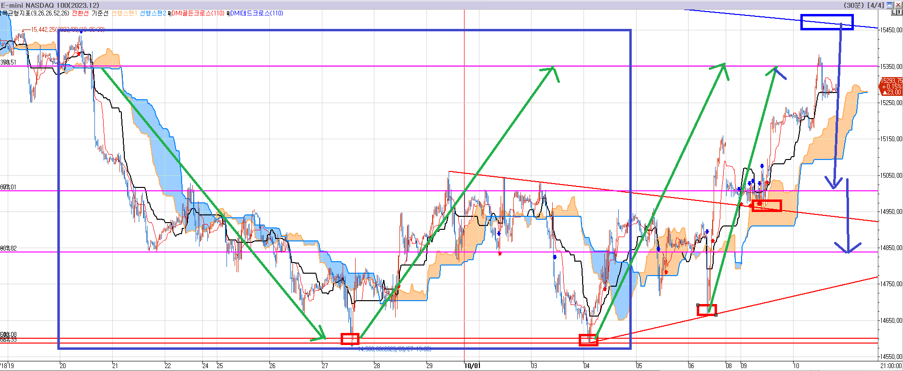Select the 전환선 legend label

(x=80, y=13)
